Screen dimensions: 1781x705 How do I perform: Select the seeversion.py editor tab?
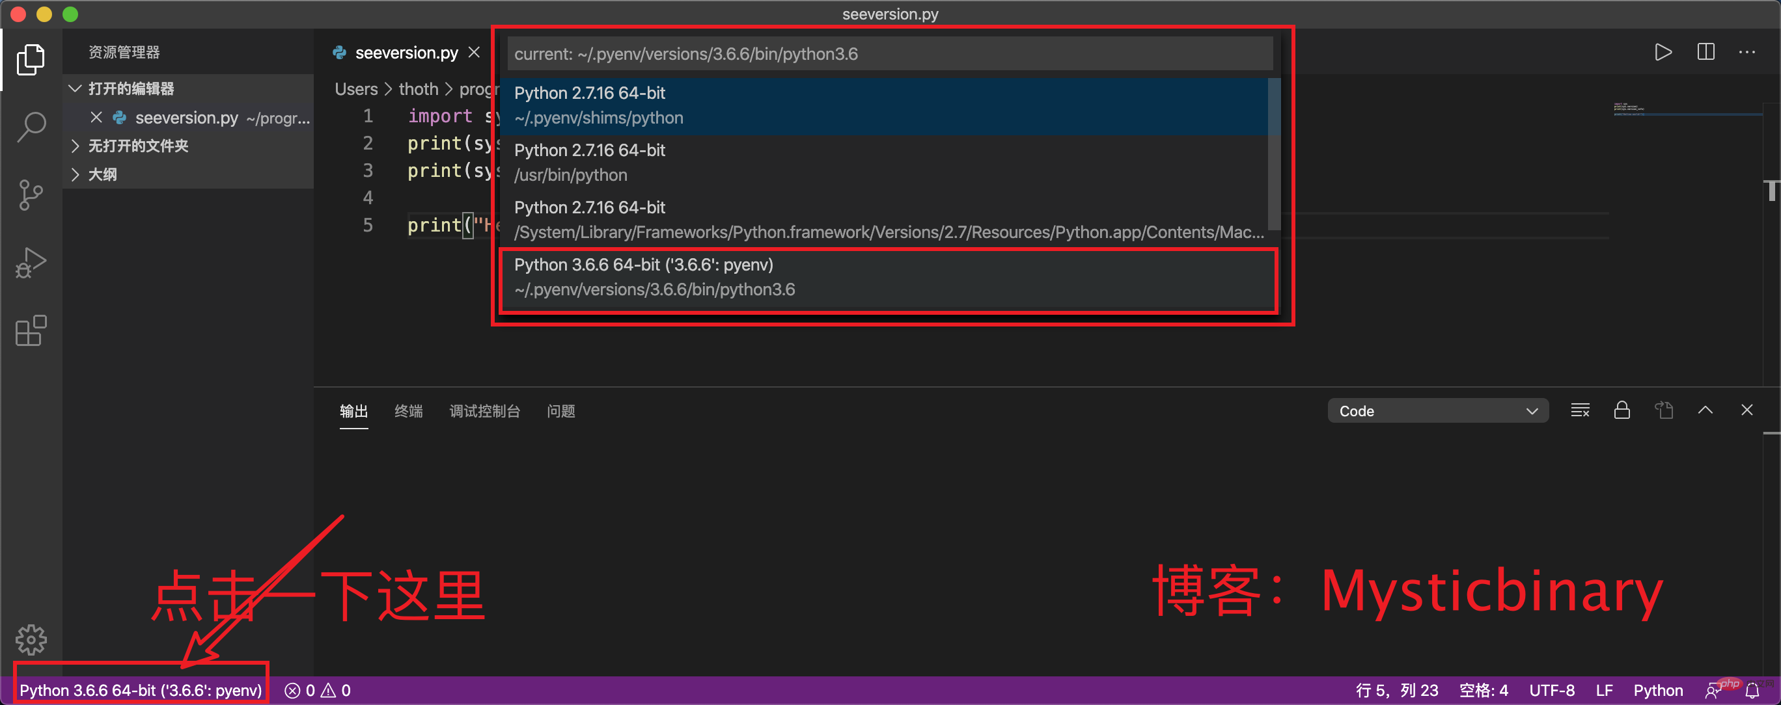pos(407,53)
